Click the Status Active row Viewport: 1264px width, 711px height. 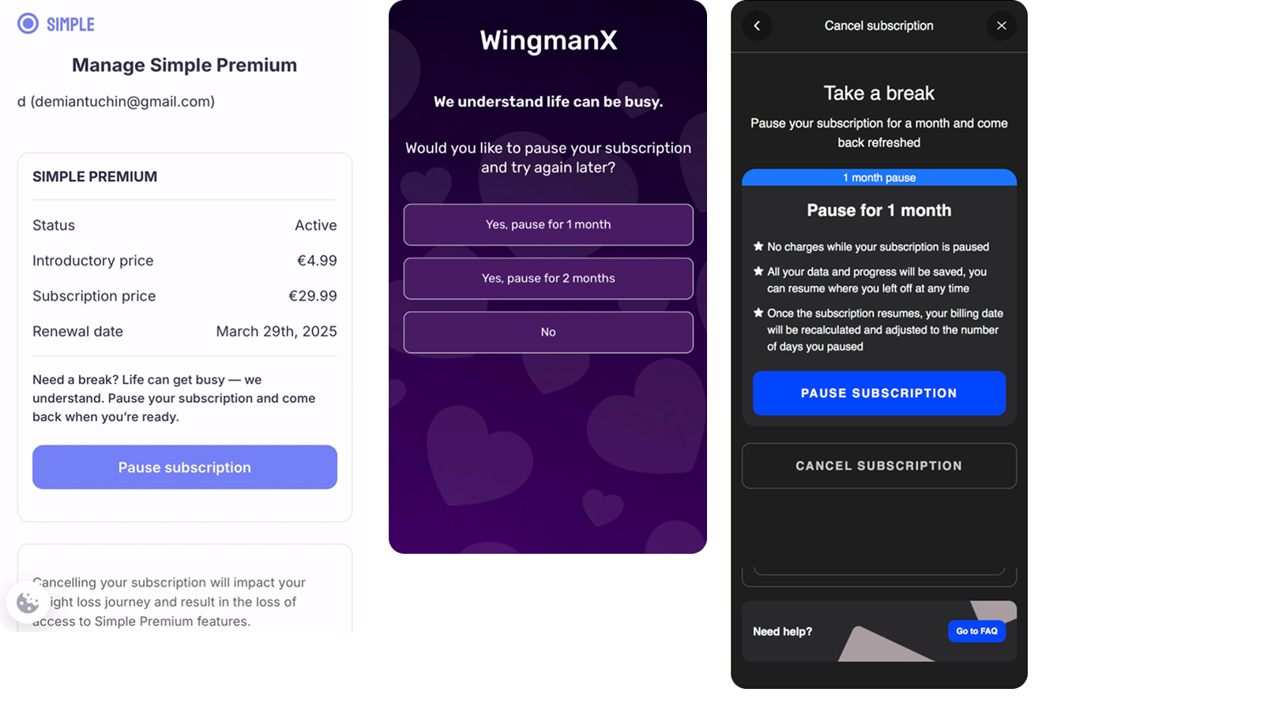[185, 225]
